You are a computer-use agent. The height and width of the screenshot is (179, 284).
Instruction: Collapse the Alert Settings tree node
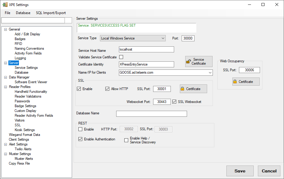click(x=6, y=144)
